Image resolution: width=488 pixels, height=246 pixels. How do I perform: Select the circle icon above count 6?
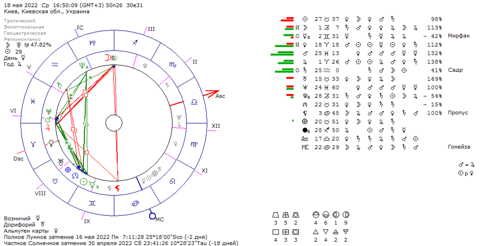pos(325,215)
